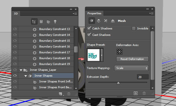
Task: Delete selected item in 3D panel
Action: [69, 94]
